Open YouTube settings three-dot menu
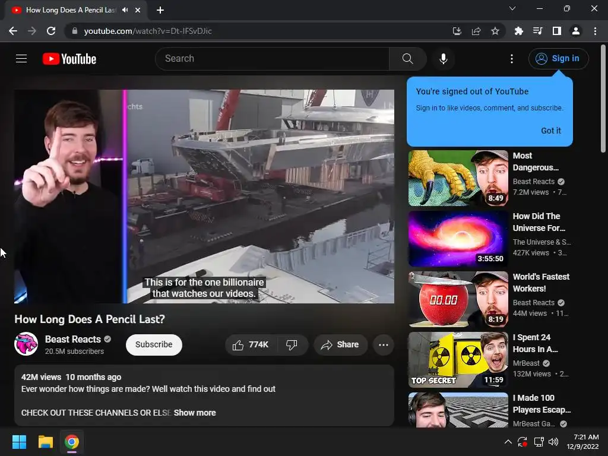Viewport: 608px width, 456px height. tap(512, 59)
